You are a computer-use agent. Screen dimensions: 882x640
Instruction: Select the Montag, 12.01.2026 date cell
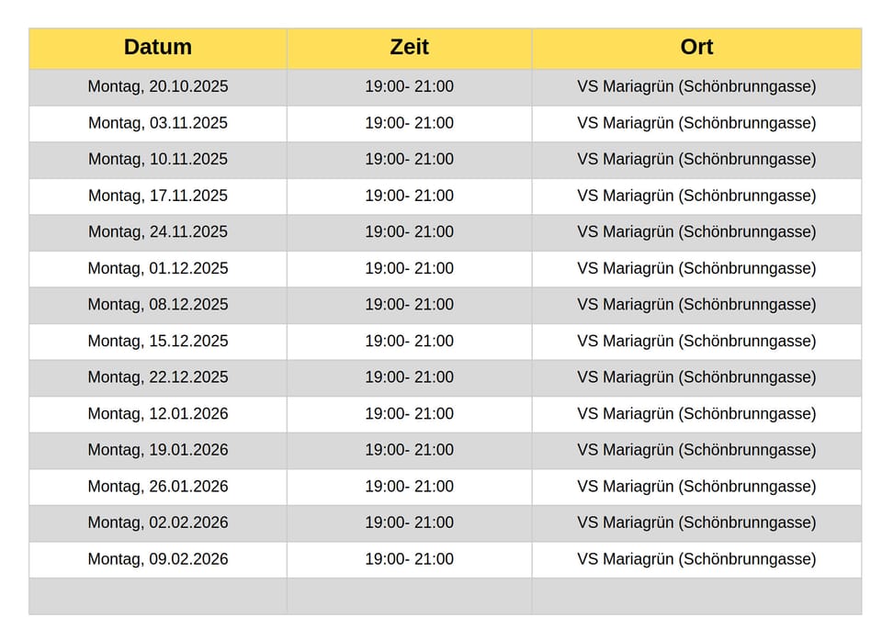point(158,414)
